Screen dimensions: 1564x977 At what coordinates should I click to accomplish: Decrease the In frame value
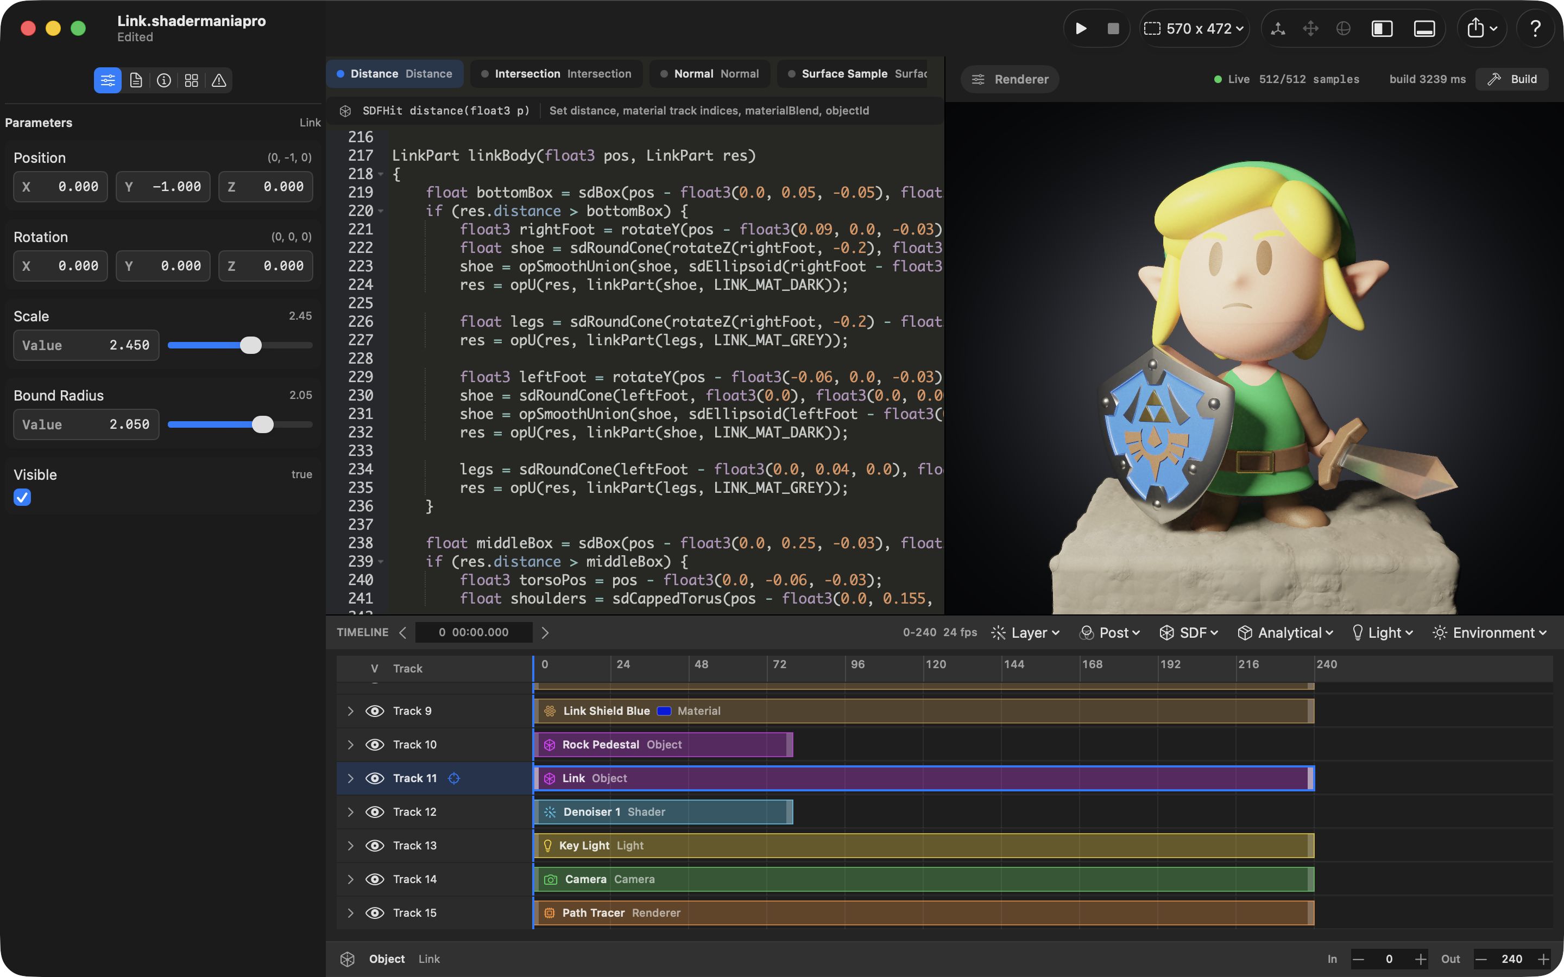(1358, 959)
